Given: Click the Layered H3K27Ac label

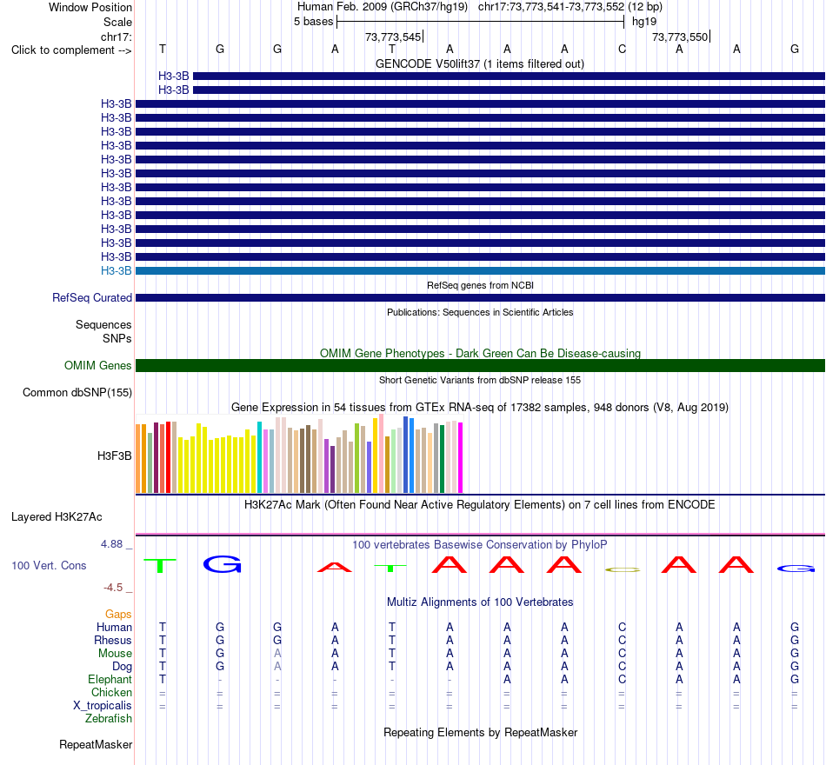Looking at the screenshot, I should click(57, 517).
